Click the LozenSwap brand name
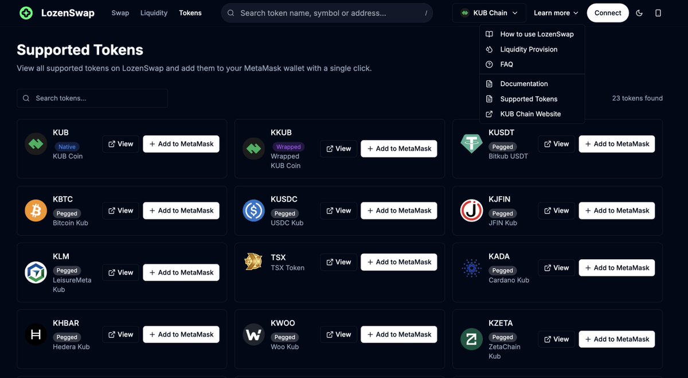This screenshot has height=378, width=688. (x=68, y=13)
